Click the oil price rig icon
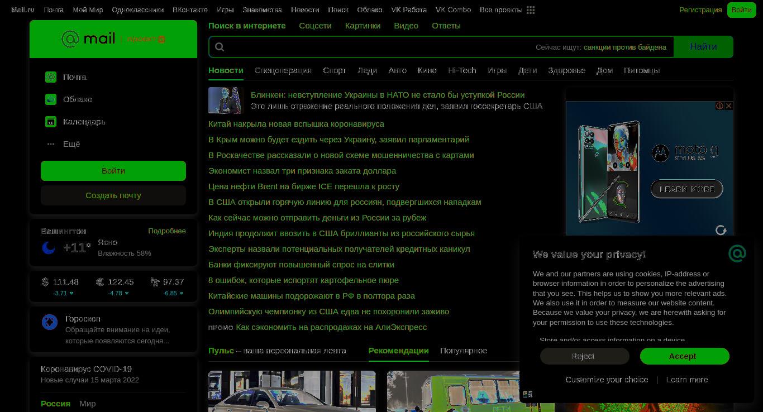This screenshot has height=412, width=763. point(155,282)
